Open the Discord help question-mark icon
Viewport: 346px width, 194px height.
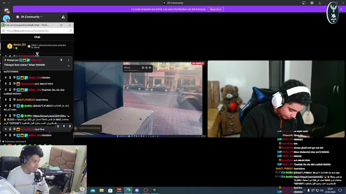(312, 3)
